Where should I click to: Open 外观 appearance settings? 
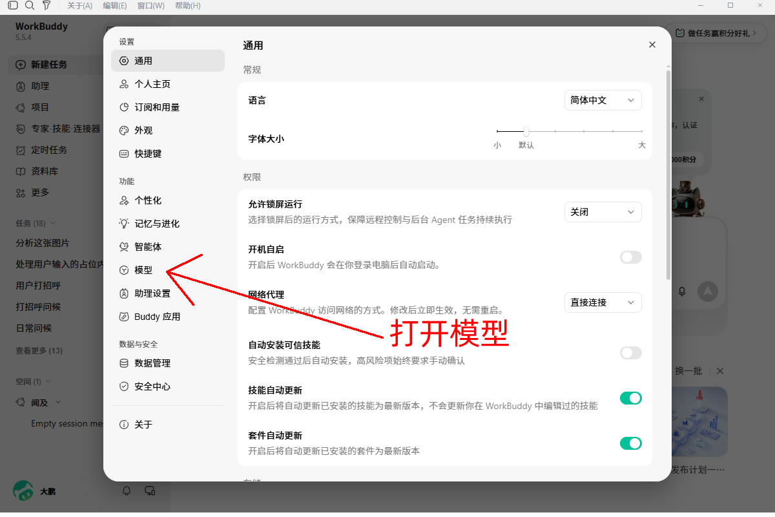[x=168, y=131]
